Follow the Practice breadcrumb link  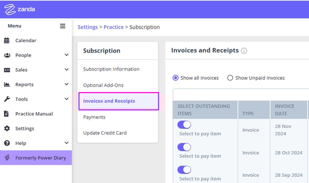(x=114, y=27)
